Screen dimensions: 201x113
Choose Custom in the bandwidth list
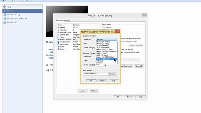pyautogui.click(x=107, y=63)
